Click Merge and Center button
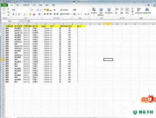 (65, 14)
